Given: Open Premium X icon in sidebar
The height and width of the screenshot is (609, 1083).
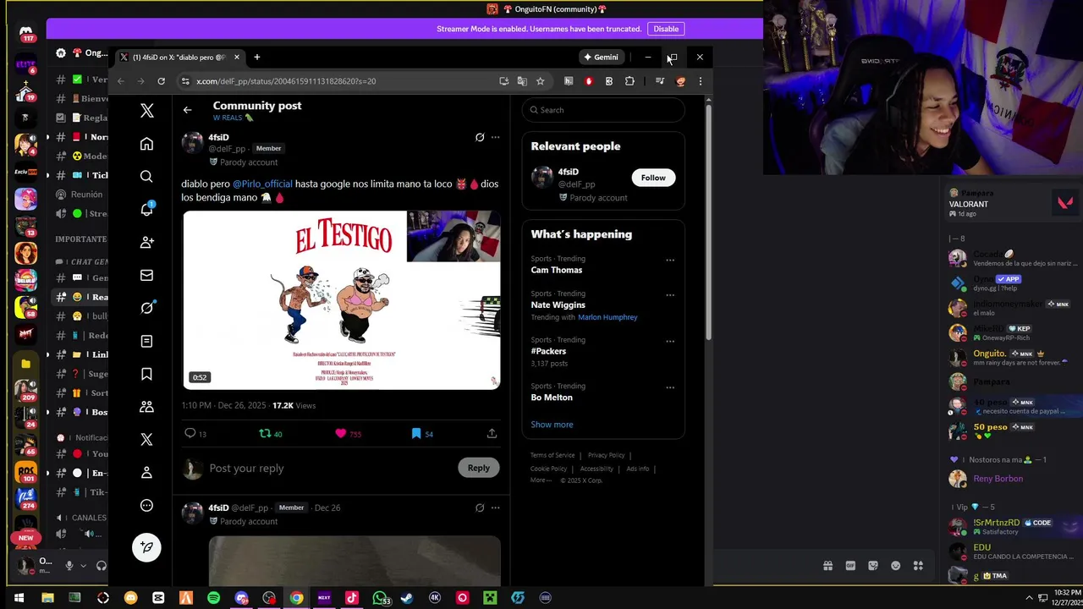Looking at the screenshot, I should [146, 439].
